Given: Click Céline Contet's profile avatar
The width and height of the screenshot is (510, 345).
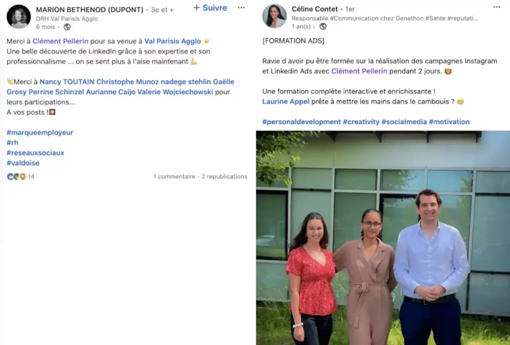Looking at the screenshot, I should coord(274,16).
